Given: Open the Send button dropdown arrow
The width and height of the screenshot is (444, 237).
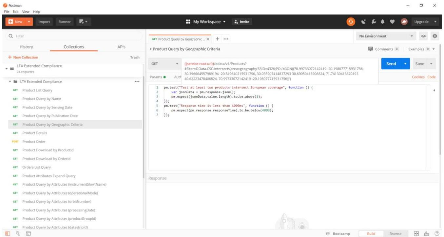Looking at the screenshot, I should click(x=406, y=64).
